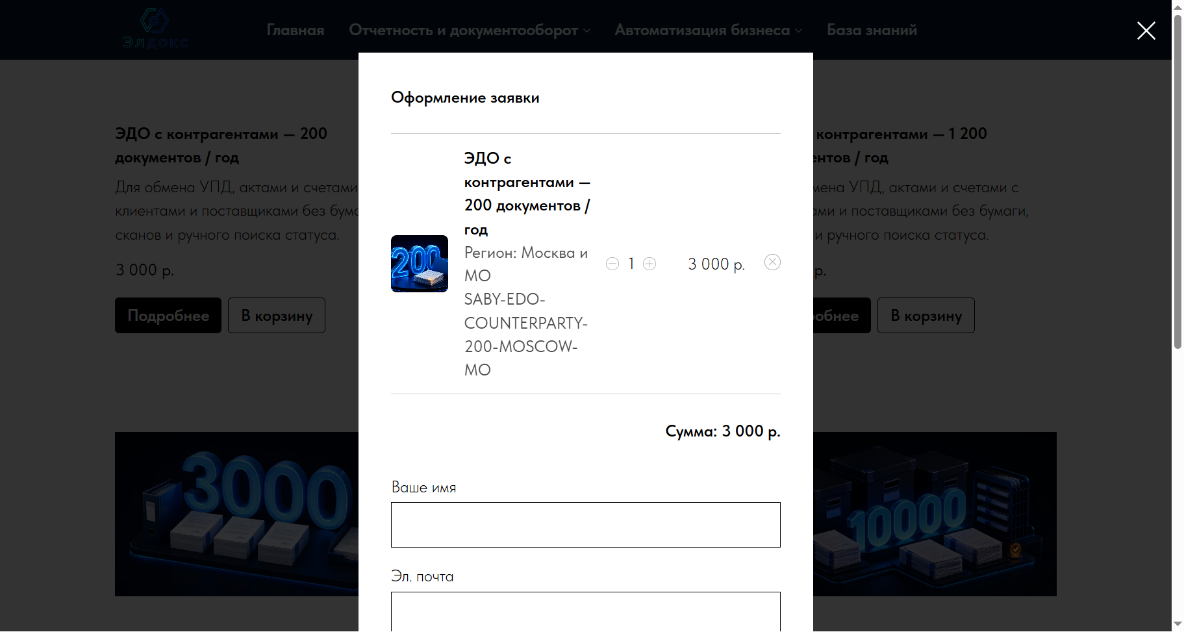Close the order popup with the X

click(1146, 31)
